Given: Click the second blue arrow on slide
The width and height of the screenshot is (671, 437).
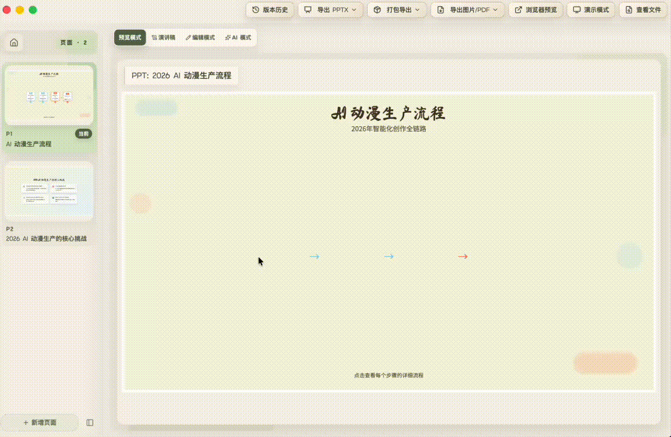Looking at the screenshot, I should (389, 256).
